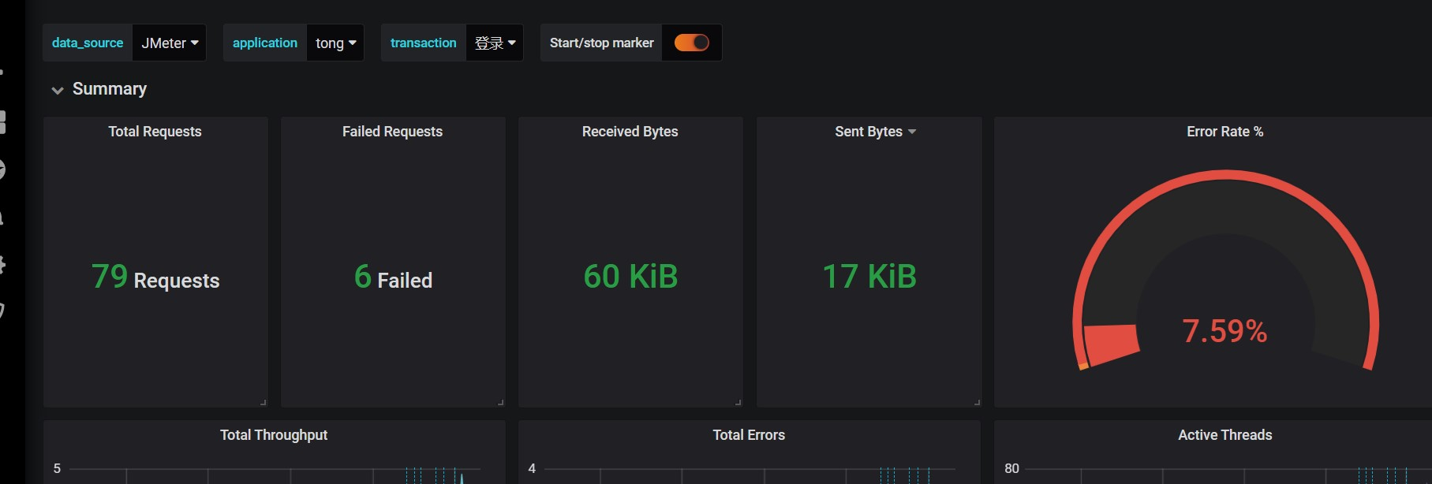Open the Explore compass in sidebar
The height and width of the screenshot is (484, 1432).
2,169
